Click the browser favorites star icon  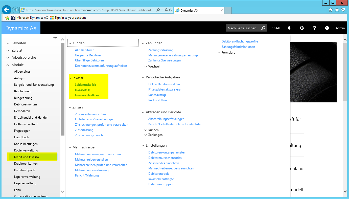pos(337,10)
